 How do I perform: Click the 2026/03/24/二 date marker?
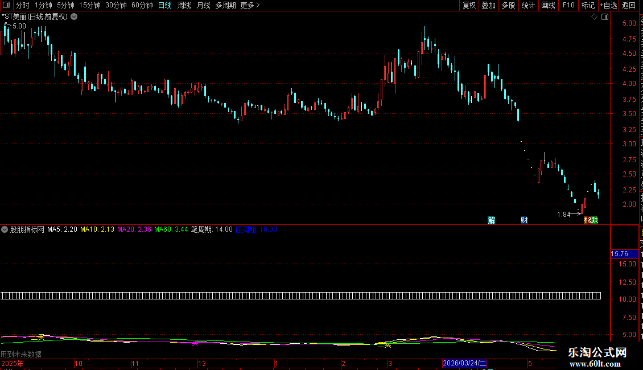pyautogui.click(x=465, y=363)
